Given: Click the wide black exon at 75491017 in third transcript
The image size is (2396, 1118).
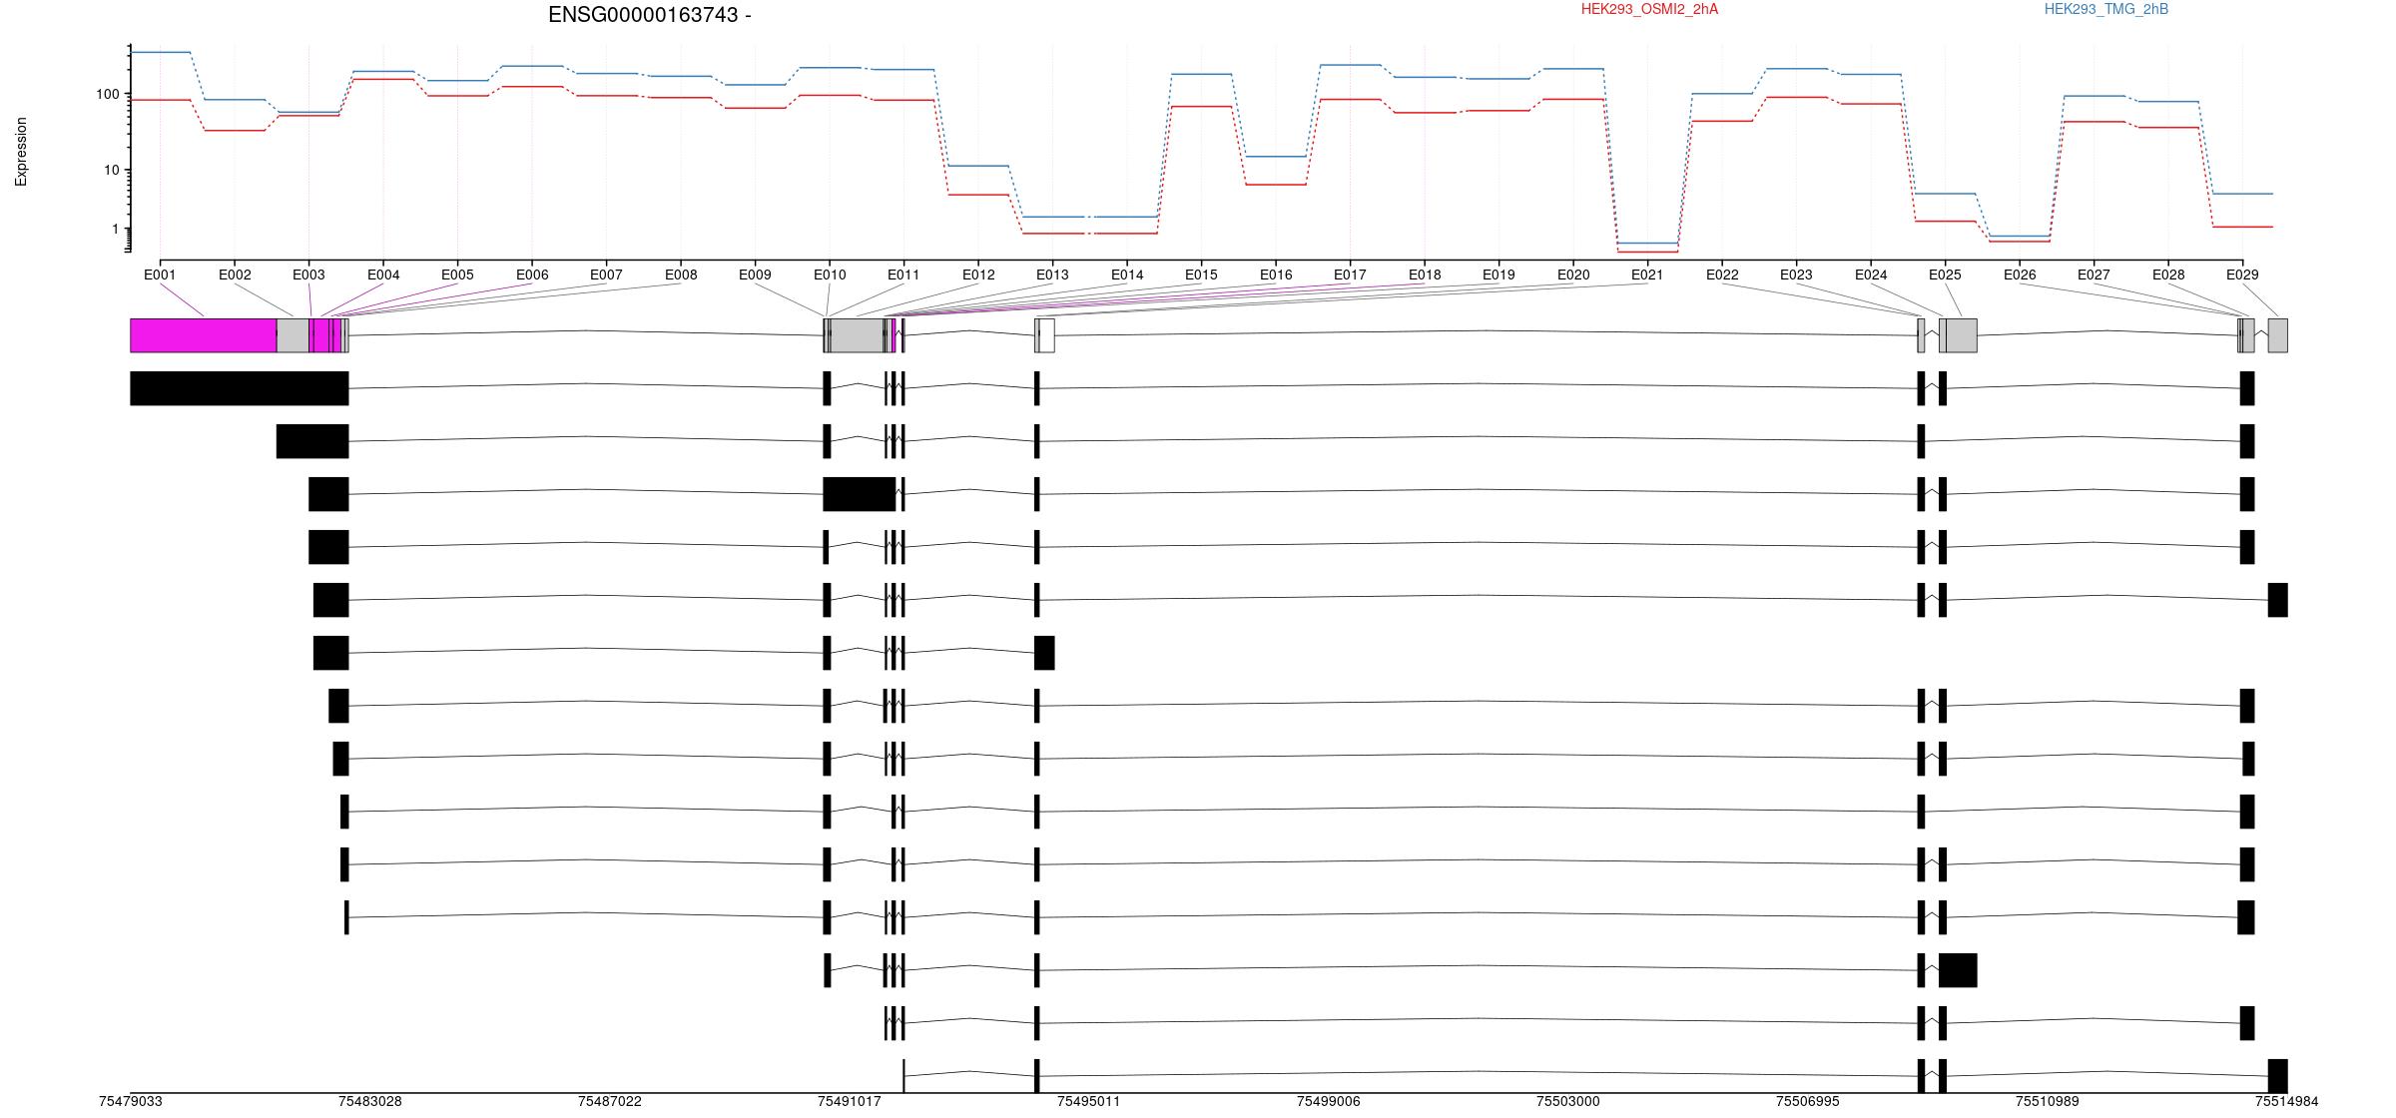Looking at the screenshot, I should click(x=859, y=494).
